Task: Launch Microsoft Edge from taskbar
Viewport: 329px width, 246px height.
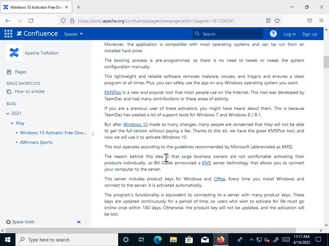Action: tap(157, 240)
